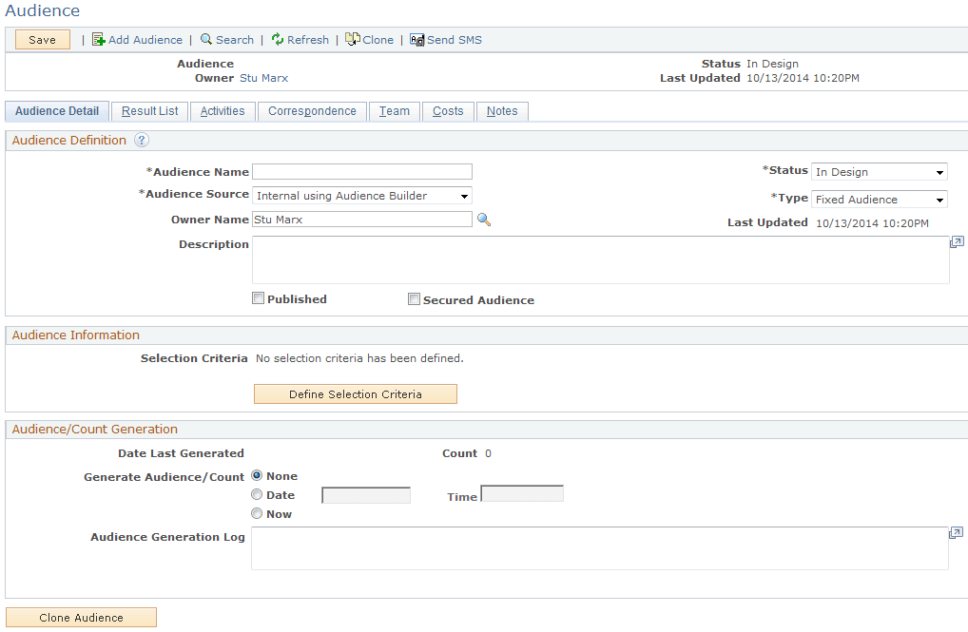The image size is (968, 632).
Task: Click the header 'In Design' status text
Action: (772, 64)
